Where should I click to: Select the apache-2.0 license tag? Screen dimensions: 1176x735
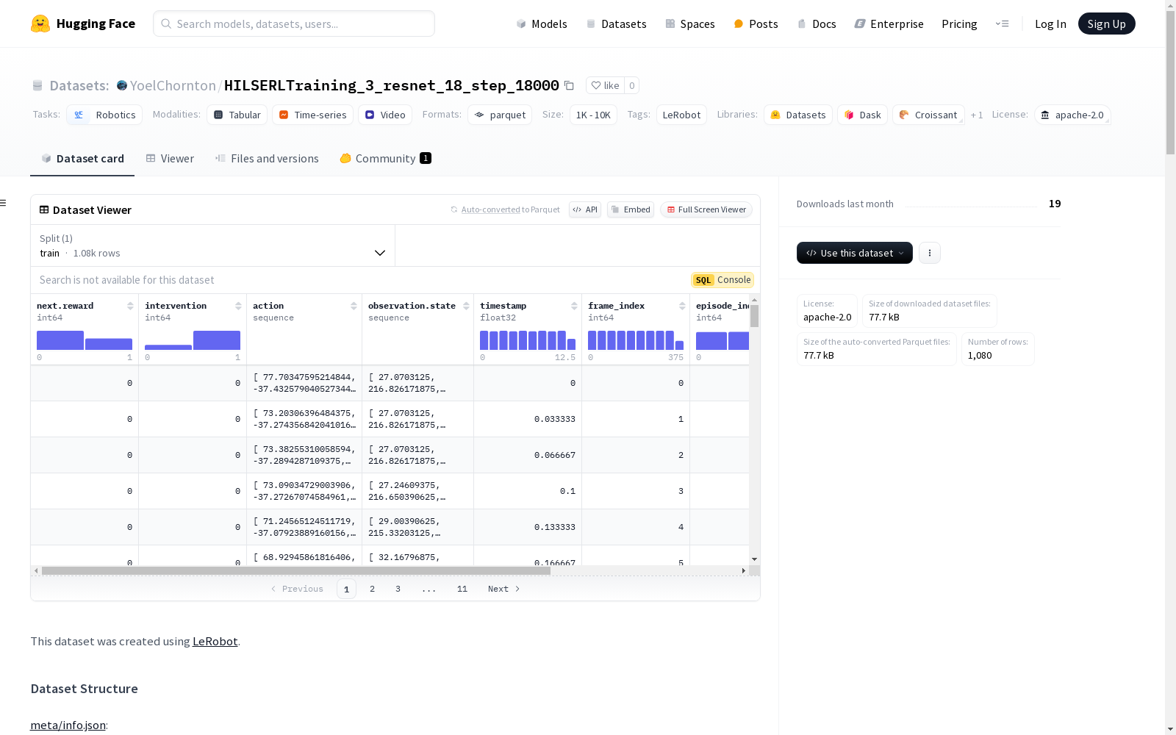(x=1072, y=115)
